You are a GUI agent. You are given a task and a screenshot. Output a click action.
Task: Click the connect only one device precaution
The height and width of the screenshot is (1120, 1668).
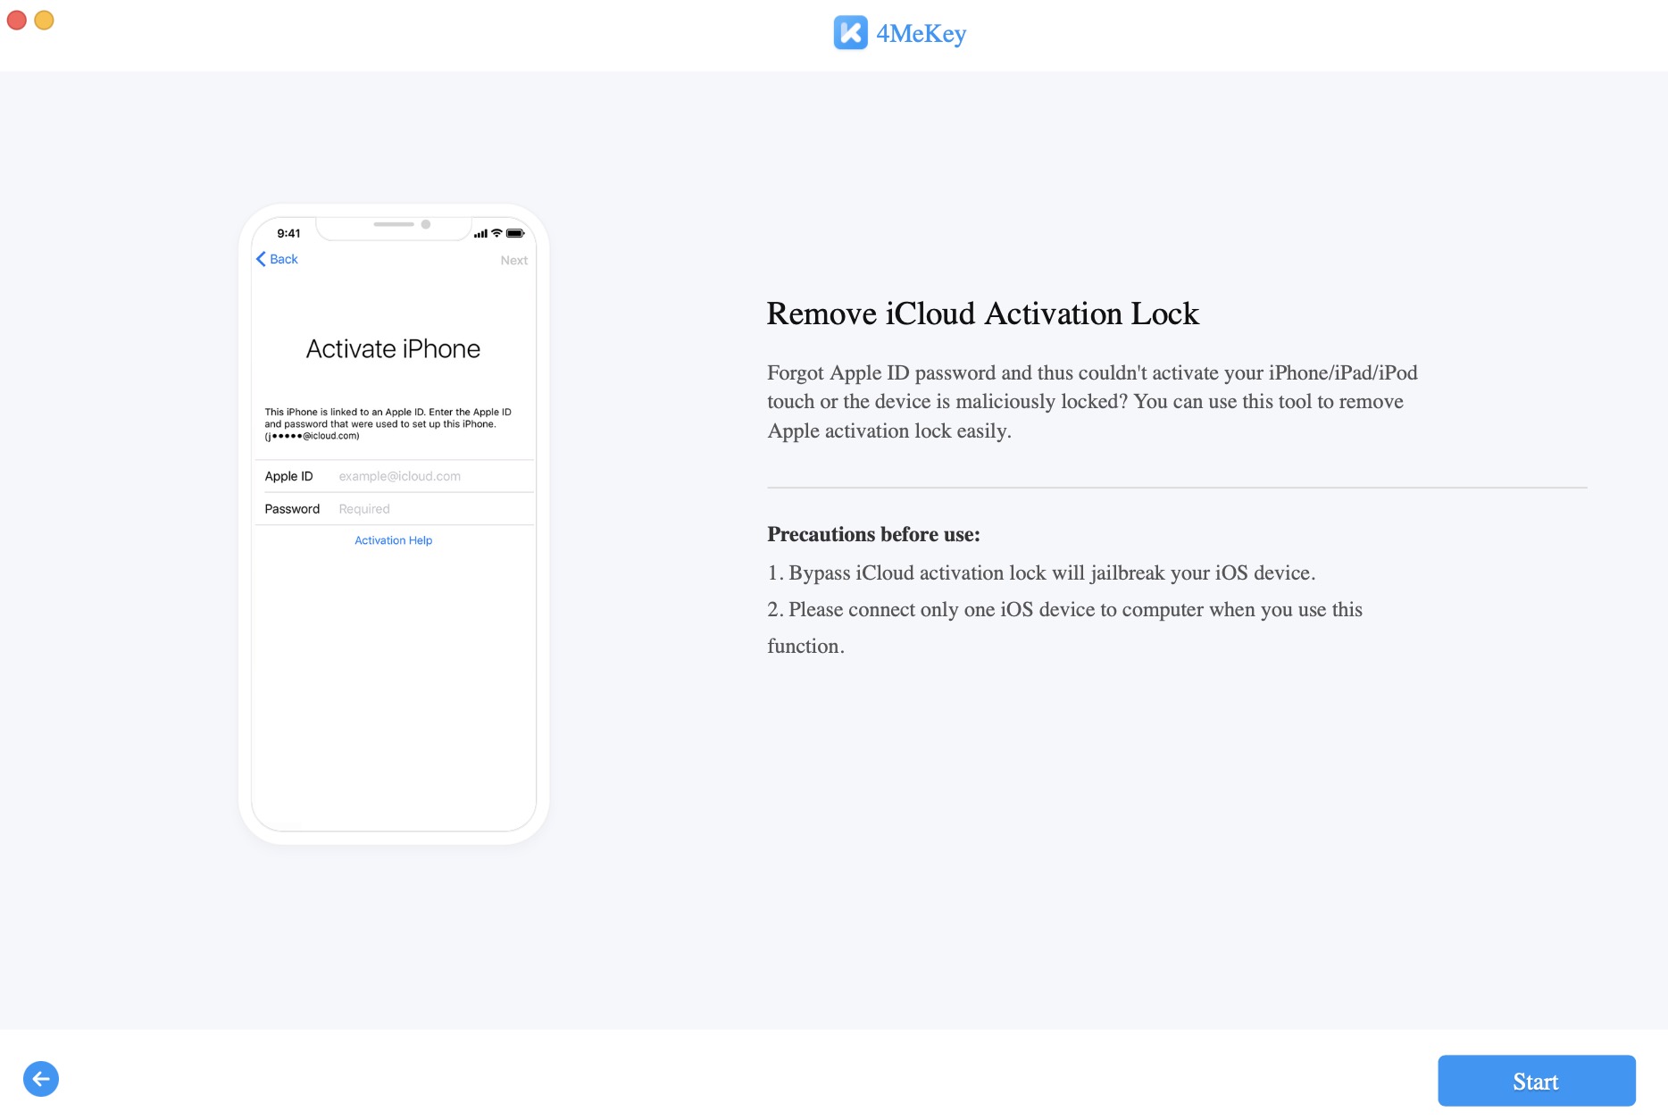pos(1064,628)
